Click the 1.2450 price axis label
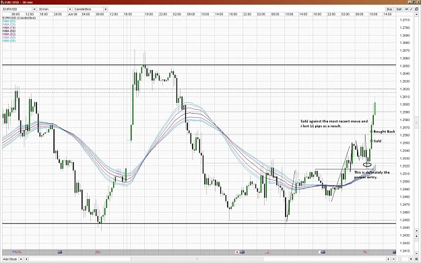This screenshot has width=421, height=263. [405, 220]
